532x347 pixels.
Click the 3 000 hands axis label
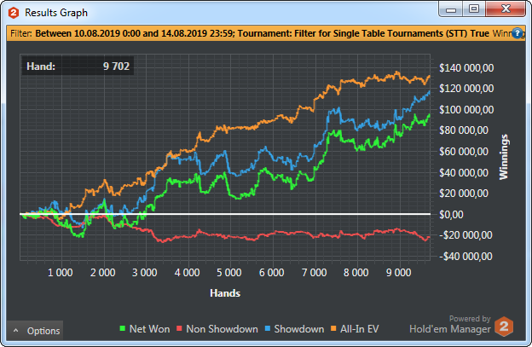coord(145,272)
